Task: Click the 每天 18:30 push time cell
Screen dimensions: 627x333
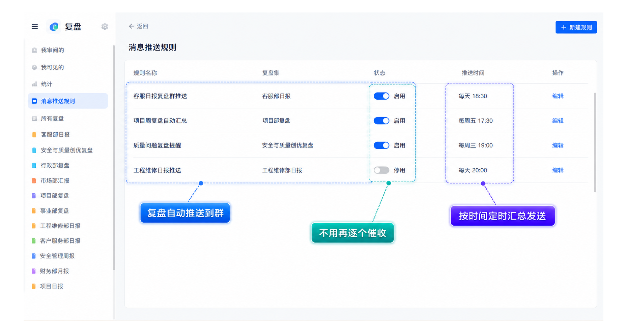Action: point(473,96)
